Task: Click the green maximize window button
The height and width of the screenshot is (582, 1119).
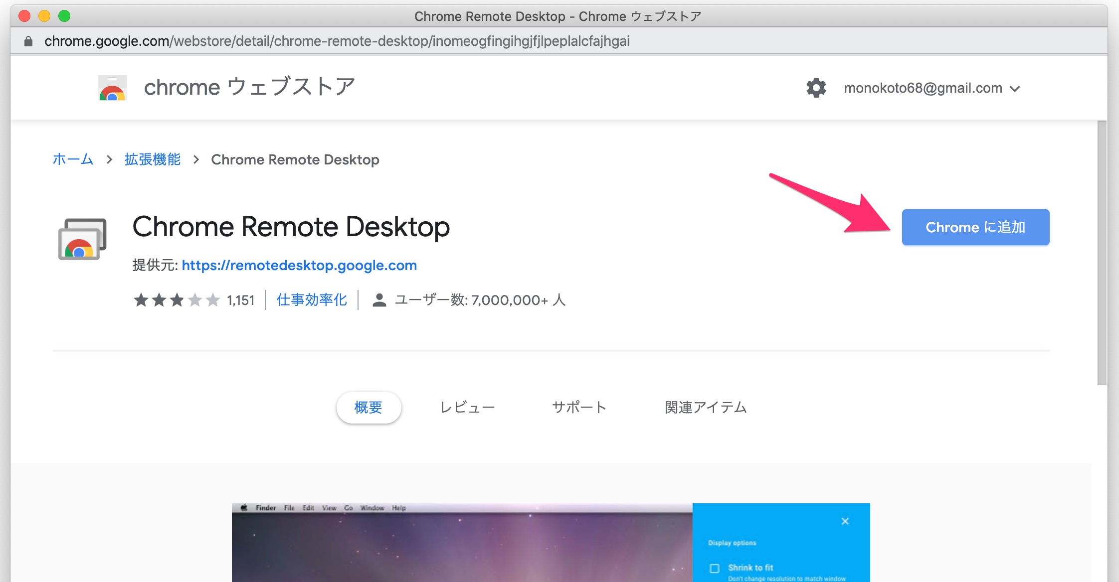Action: [64, 16]
